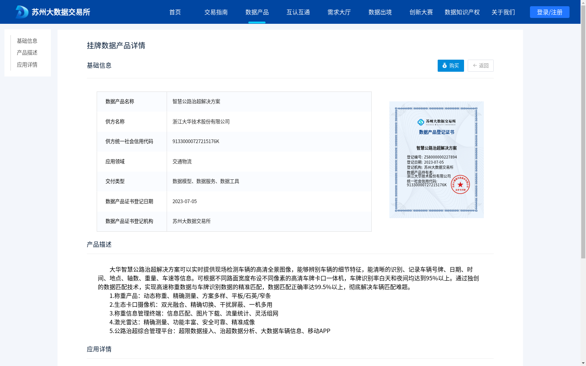Click the 购买 button
Screen dimensions: 586x366
tap(451, 66)
